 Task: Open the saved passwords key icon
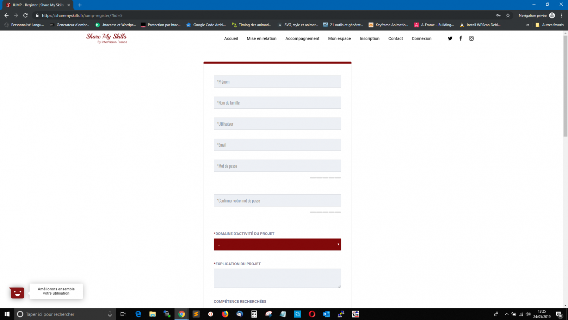click(498, 16)
